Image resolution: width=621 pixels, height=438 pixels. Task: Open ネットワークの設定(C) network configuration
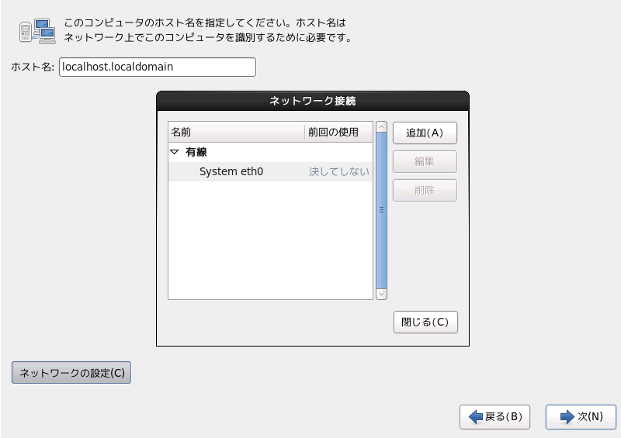click(x=71, y=373)
